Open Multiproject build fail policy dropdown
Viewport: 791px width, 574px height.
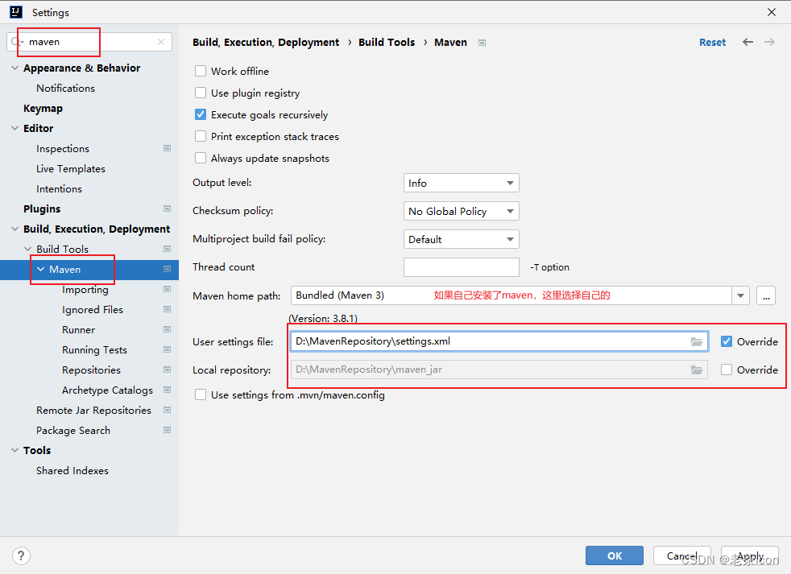tap(461, 240)
